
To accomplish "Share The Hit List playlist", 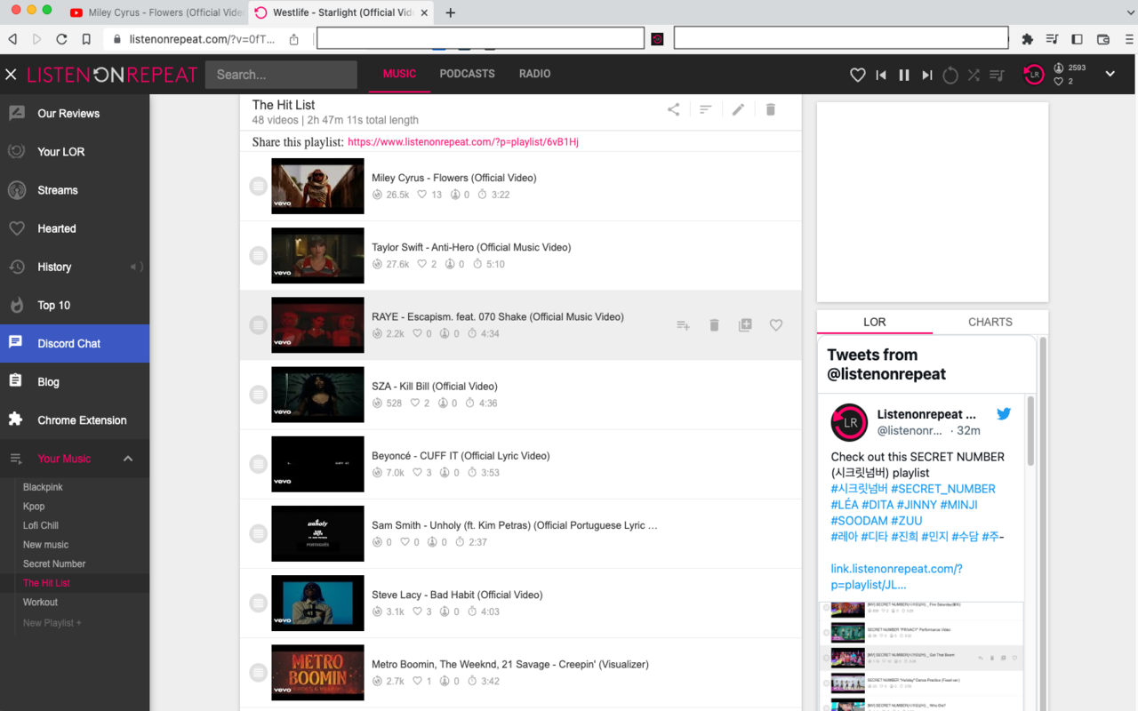I will tap(673, 108).
